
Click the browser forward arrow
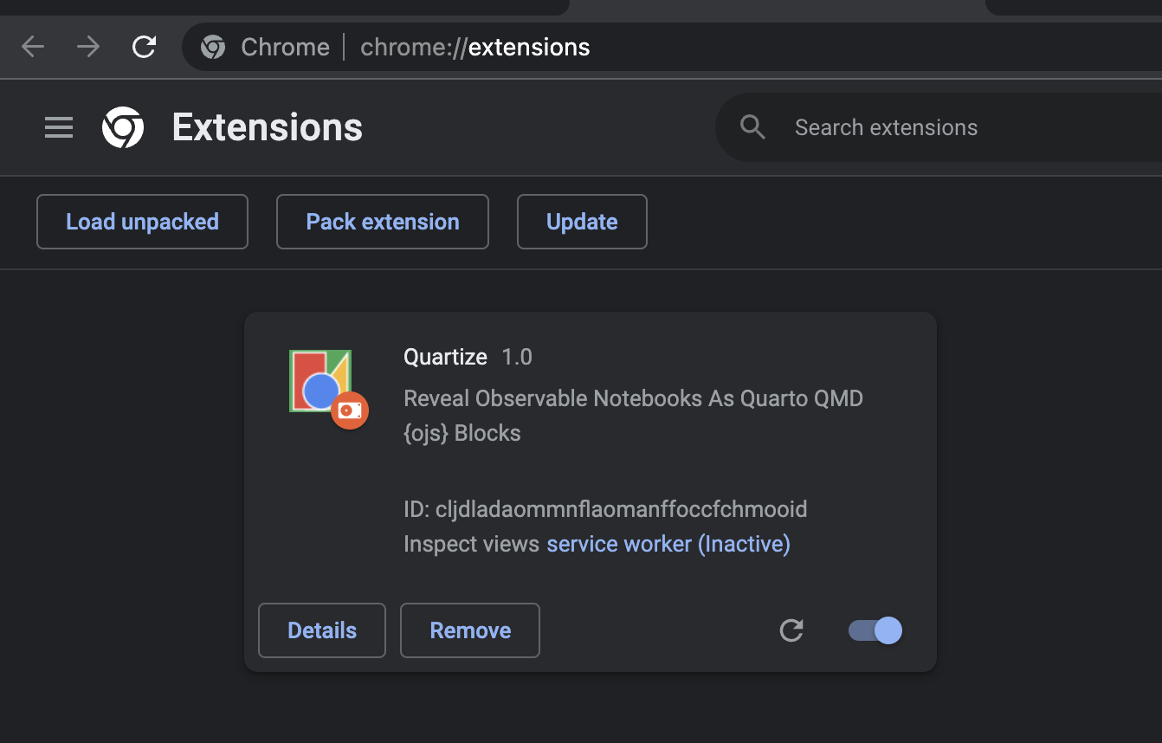[88, 47]
